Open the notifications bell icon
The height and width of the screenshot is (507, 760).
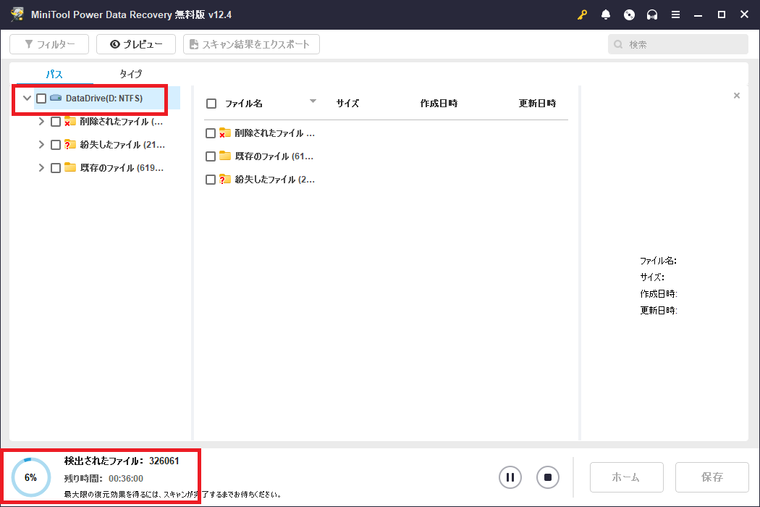pyautogui.click(x=605, y=14)
